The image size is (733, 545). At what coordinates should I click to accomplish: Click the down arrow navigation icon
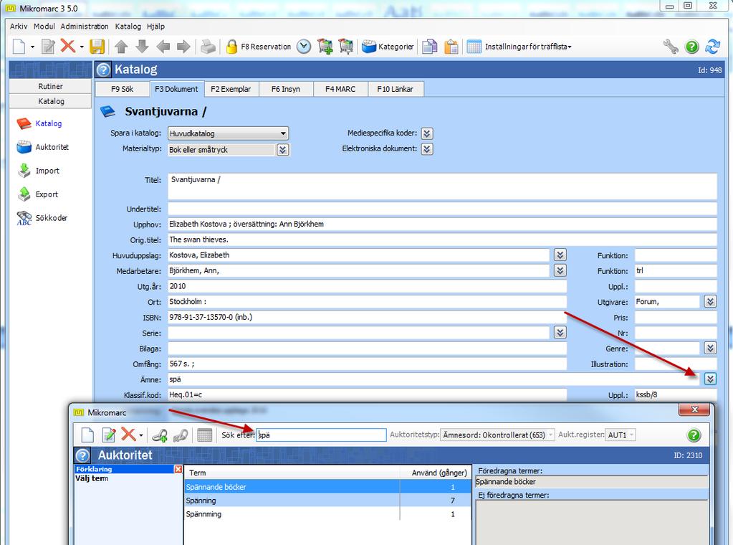(142, 47)
